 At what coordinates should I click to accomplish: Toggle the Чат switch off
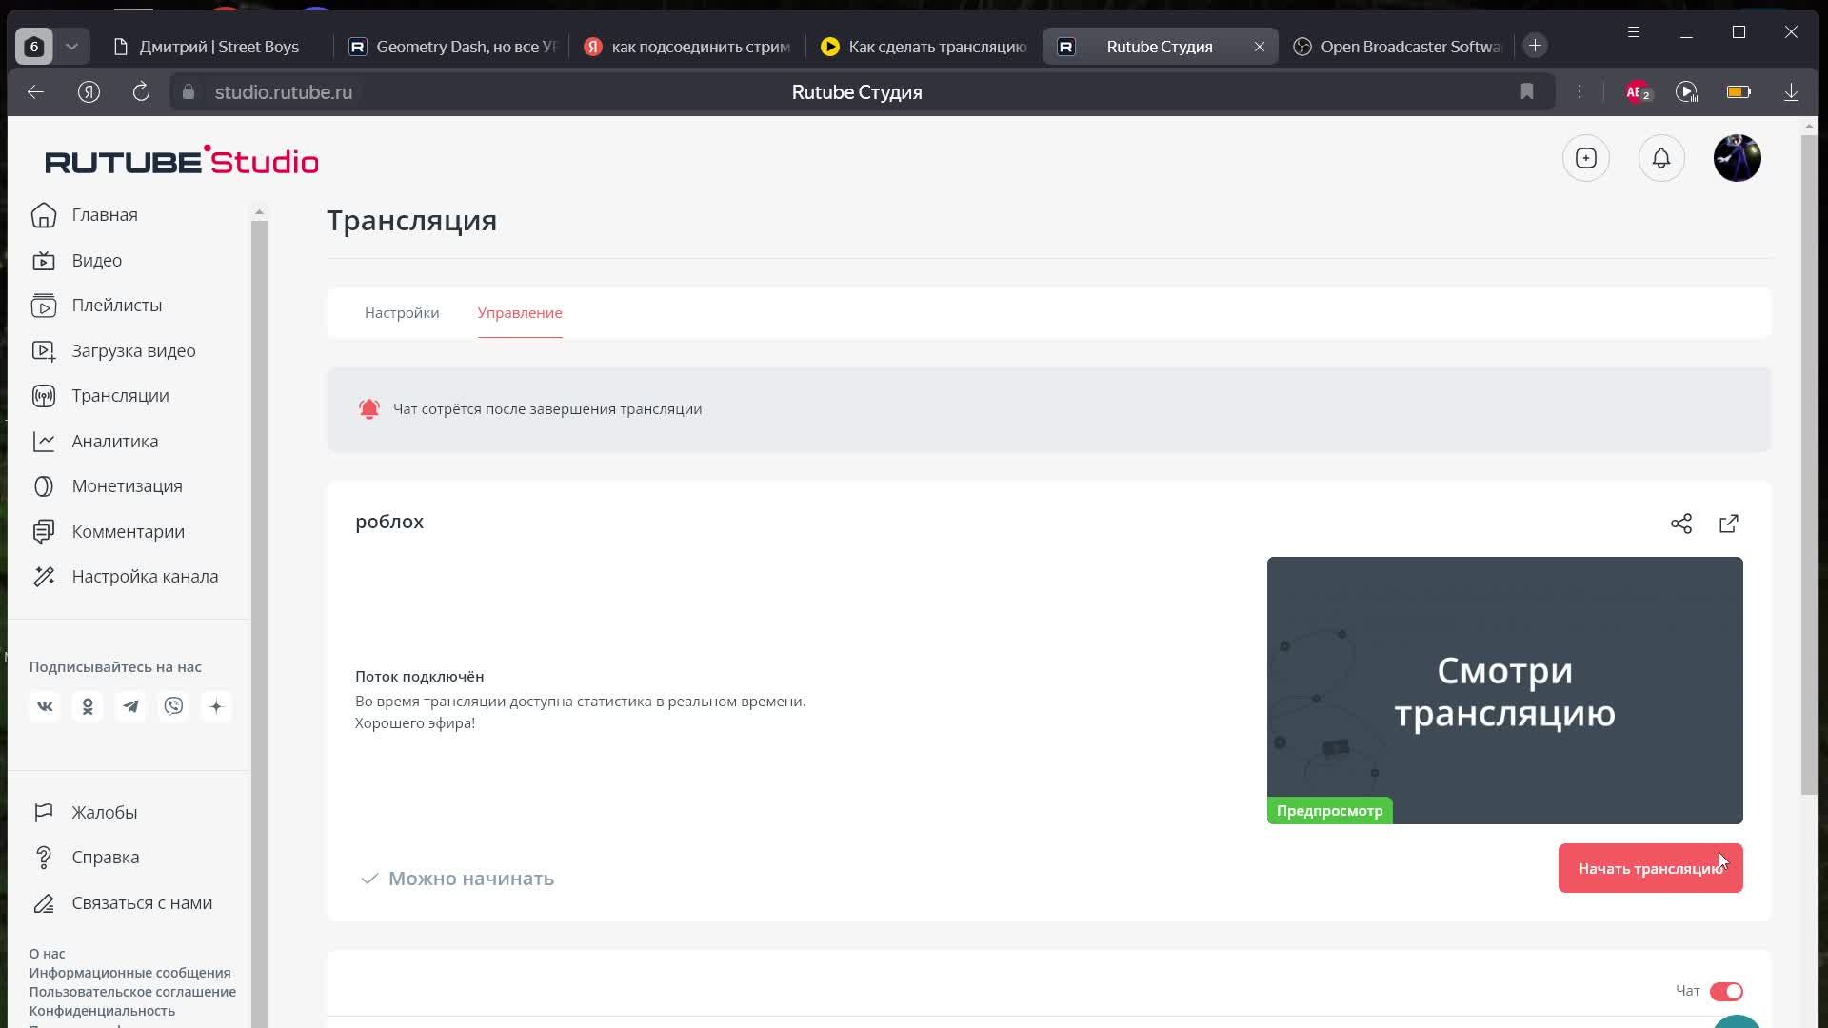tap(1725, 991)
